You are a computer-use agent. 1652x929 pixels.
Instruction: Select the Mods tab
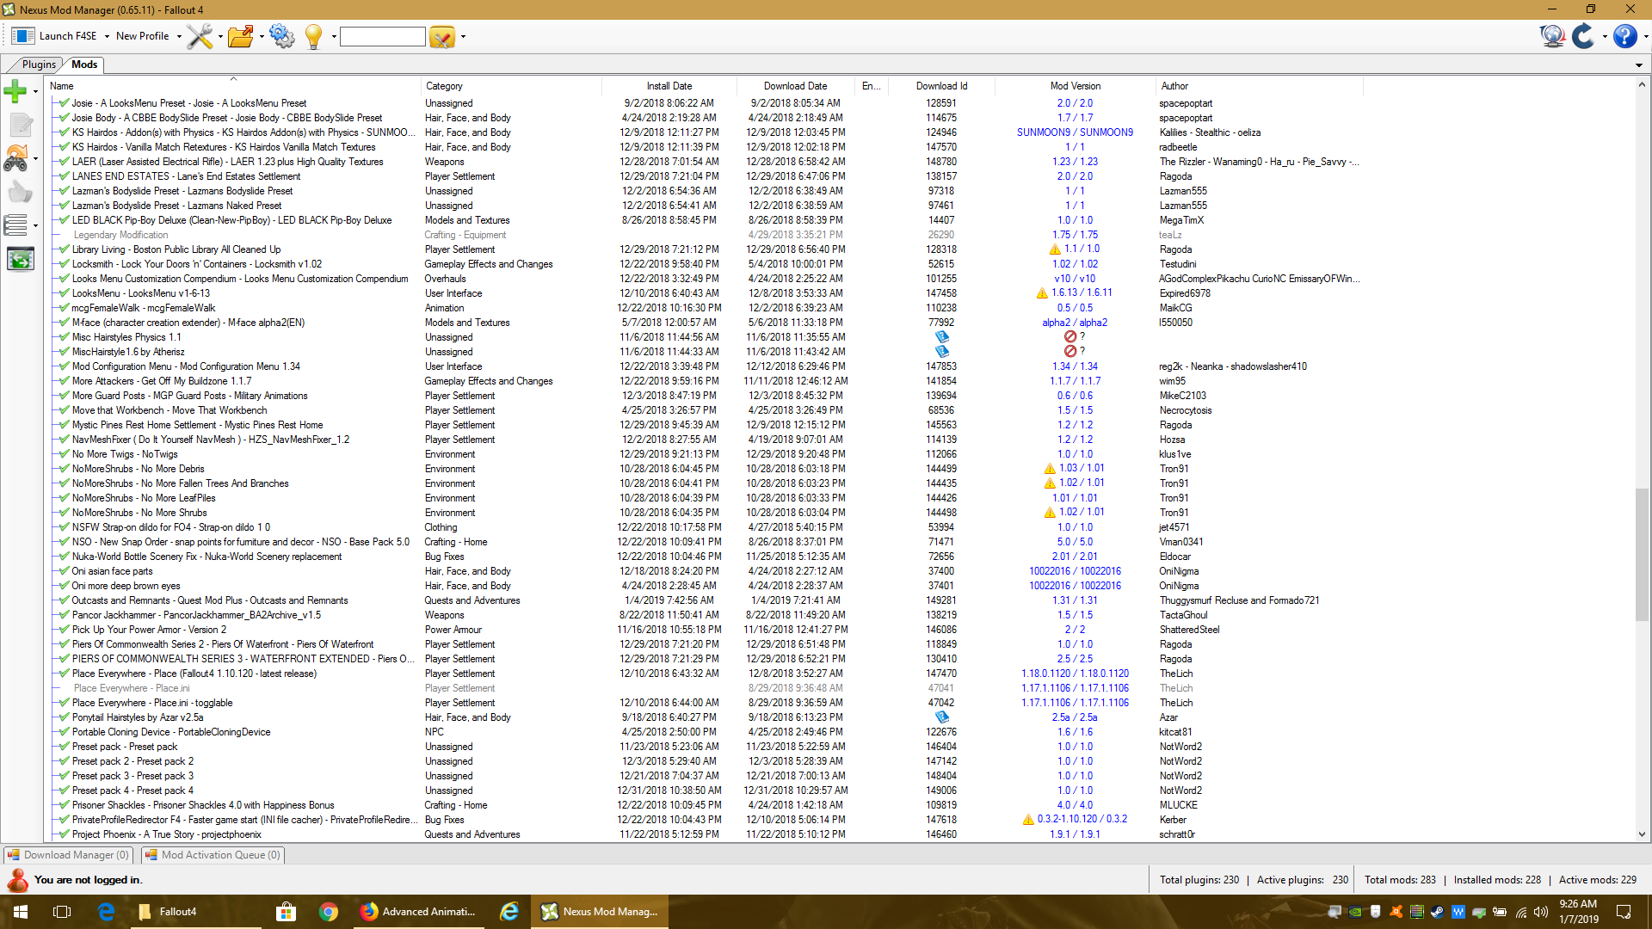(x=84, y=65)
